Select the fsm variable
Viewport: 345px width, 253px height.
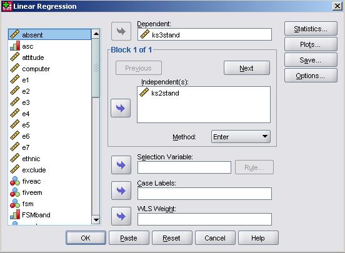(x=49, y=204)
